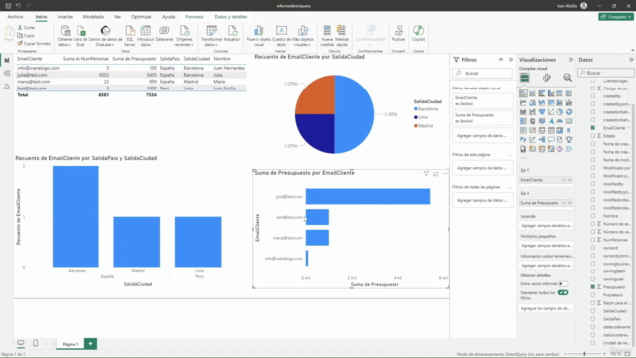
Task: Click Copiar formato
Action: [34, 43]
